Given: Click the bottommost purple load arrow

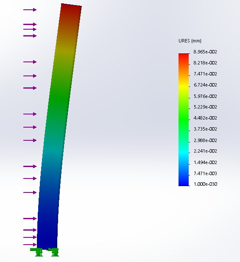Looking at the screenshot, I should (30, 245).
